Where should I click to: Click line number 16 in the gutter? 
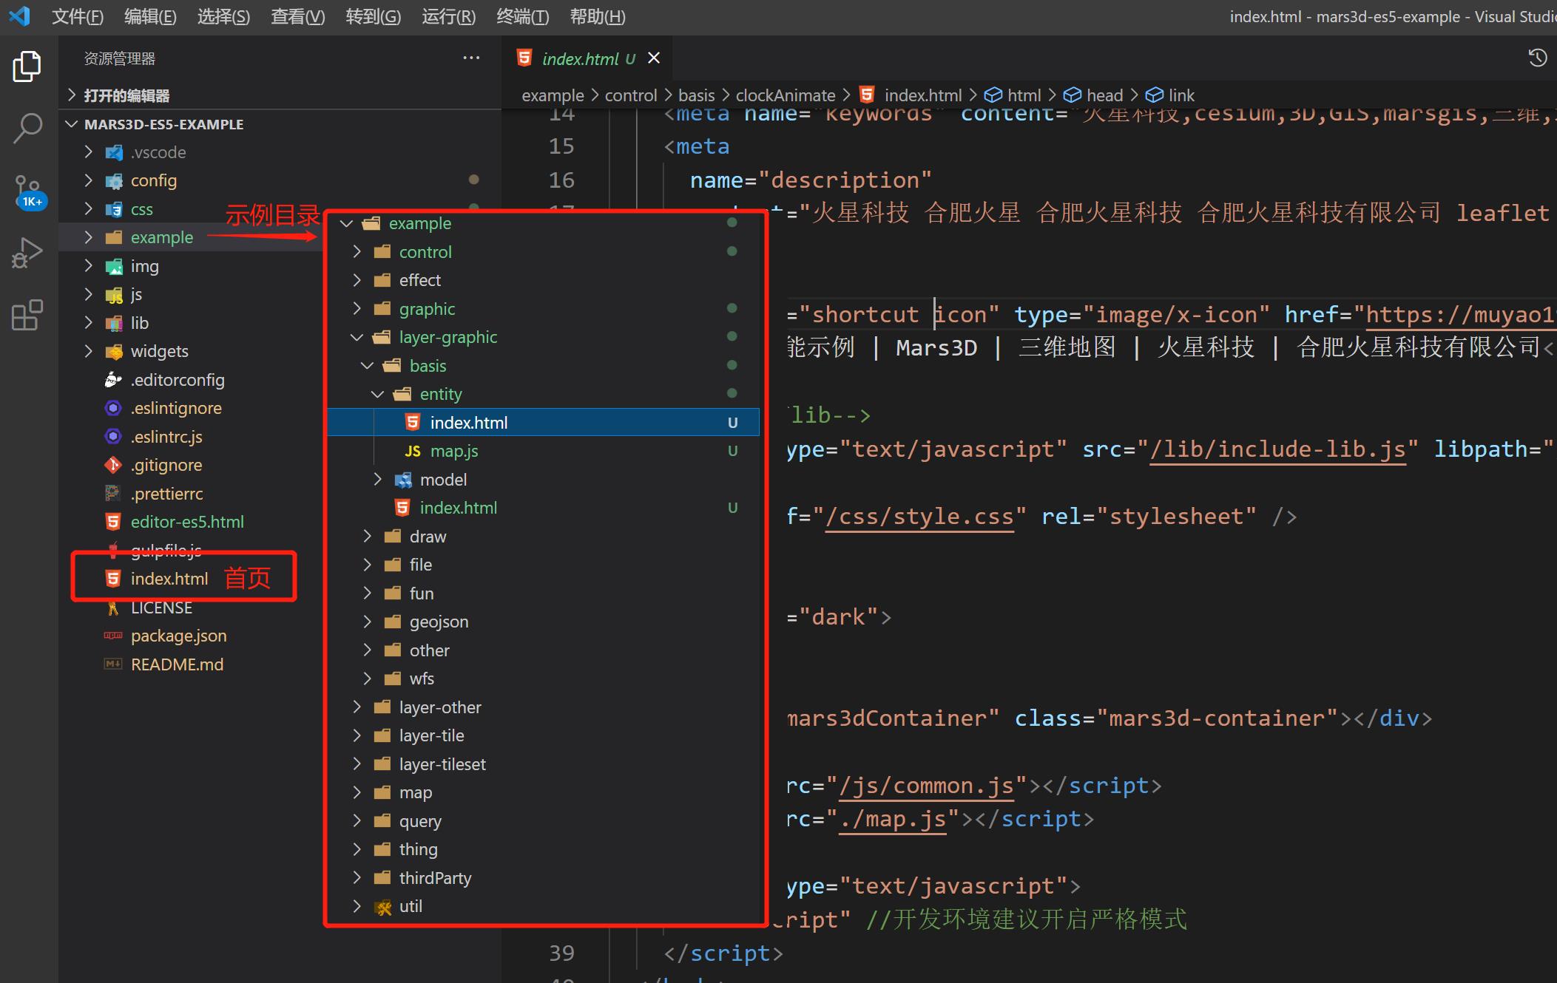[561, 180]
